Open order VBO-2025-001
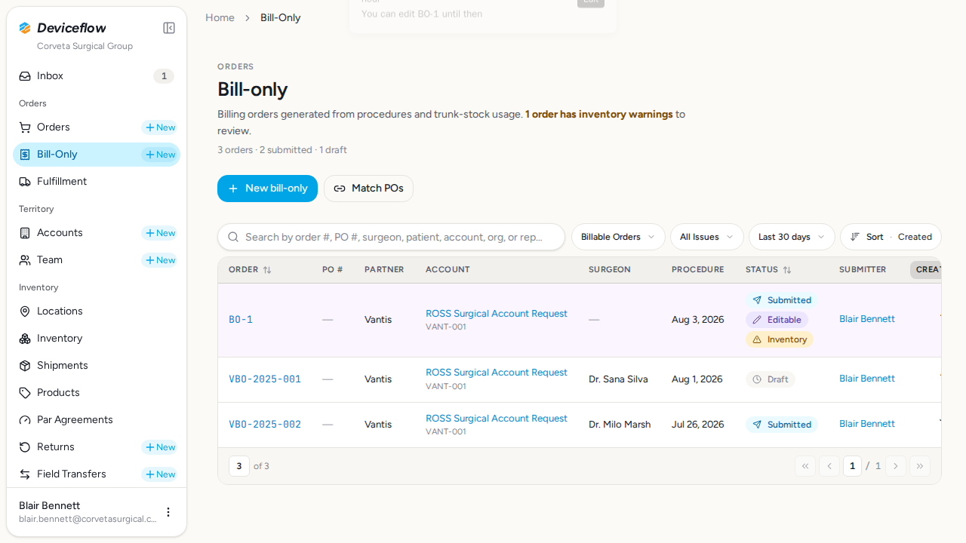This screenshot has height=543, width=966. [265, 379]
